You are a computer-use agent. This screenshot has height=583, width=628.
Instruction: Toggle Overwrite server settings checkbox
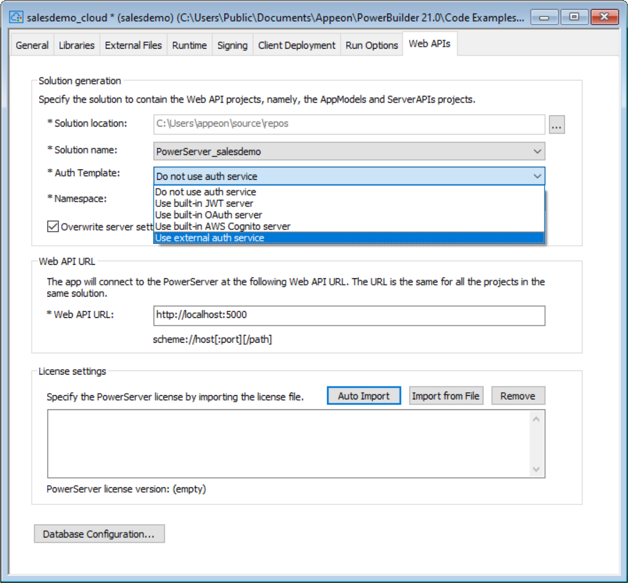click(x=53, y=226)
